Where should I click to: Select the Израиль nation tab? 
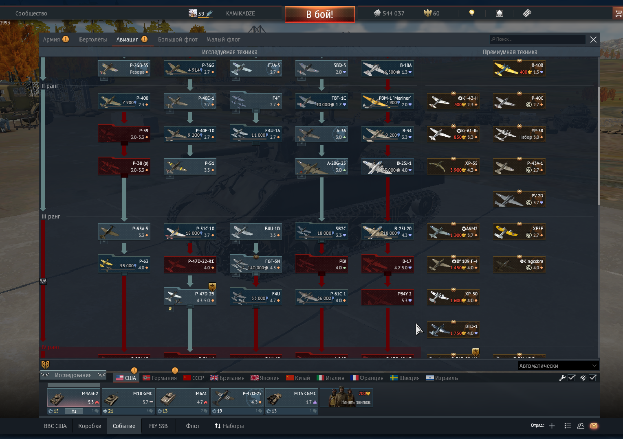[442, 378]
